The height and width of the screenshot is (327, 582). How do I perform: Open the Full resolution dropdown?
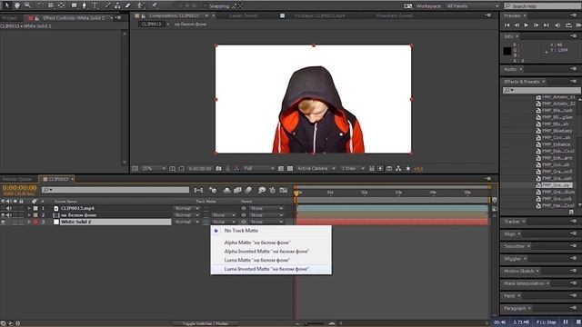258,169
